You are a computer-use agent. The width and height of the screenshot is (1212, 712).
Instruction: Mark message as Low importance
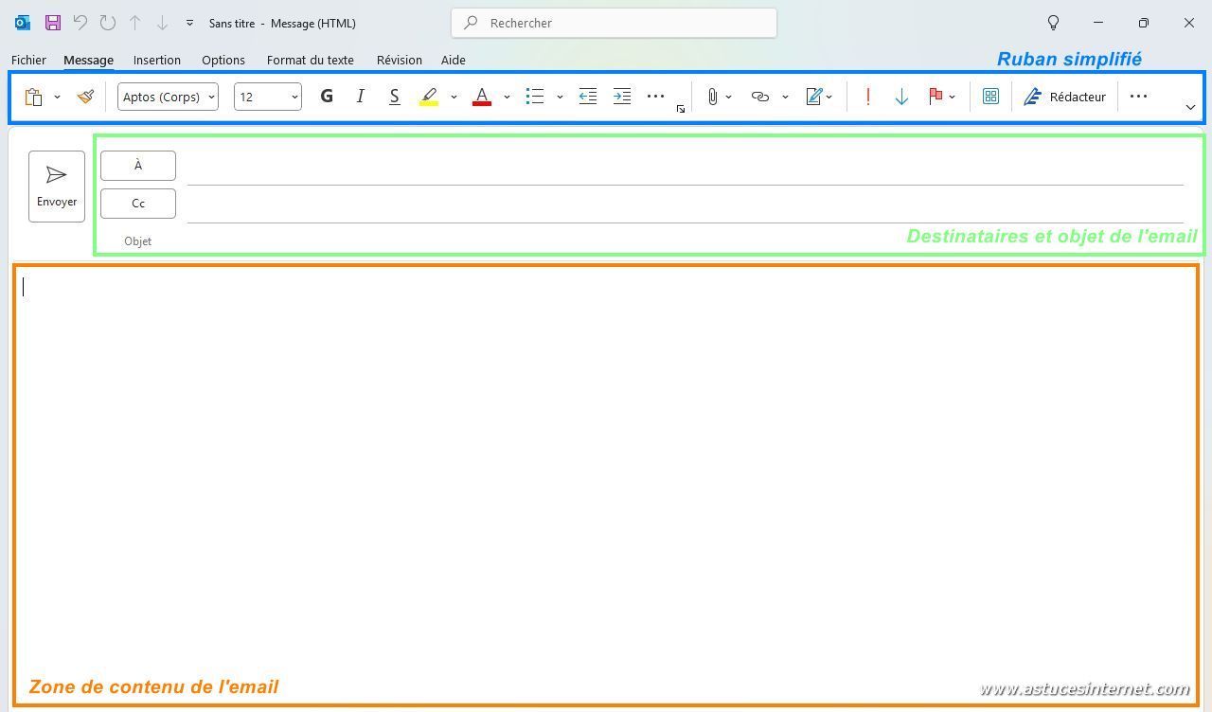click(x=901, y=97)
